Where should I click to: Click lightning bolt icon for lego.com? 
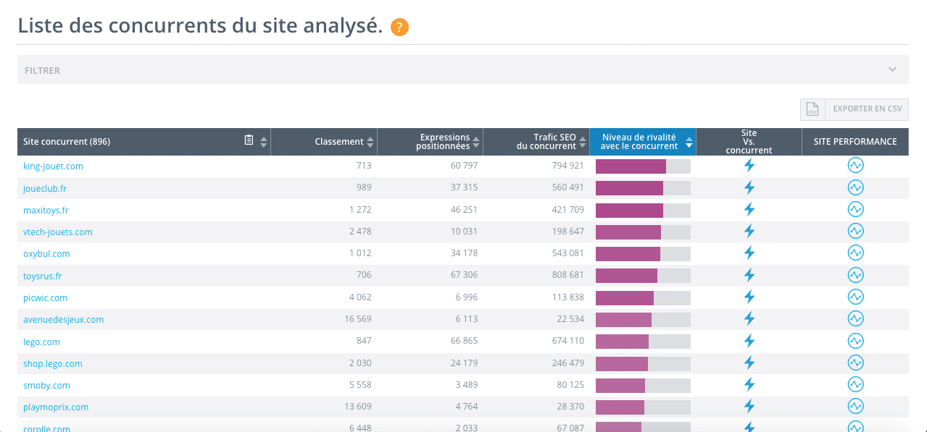749,342
